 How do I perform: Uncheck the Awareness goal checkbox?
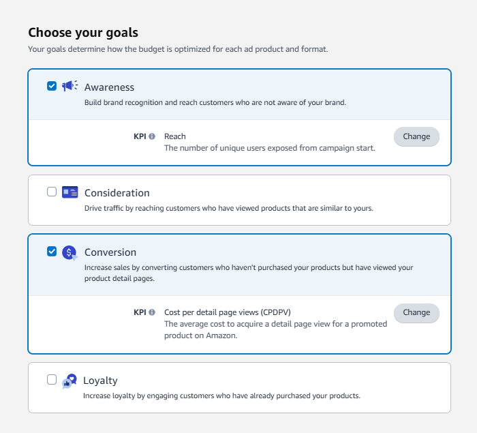pos(52,86)
